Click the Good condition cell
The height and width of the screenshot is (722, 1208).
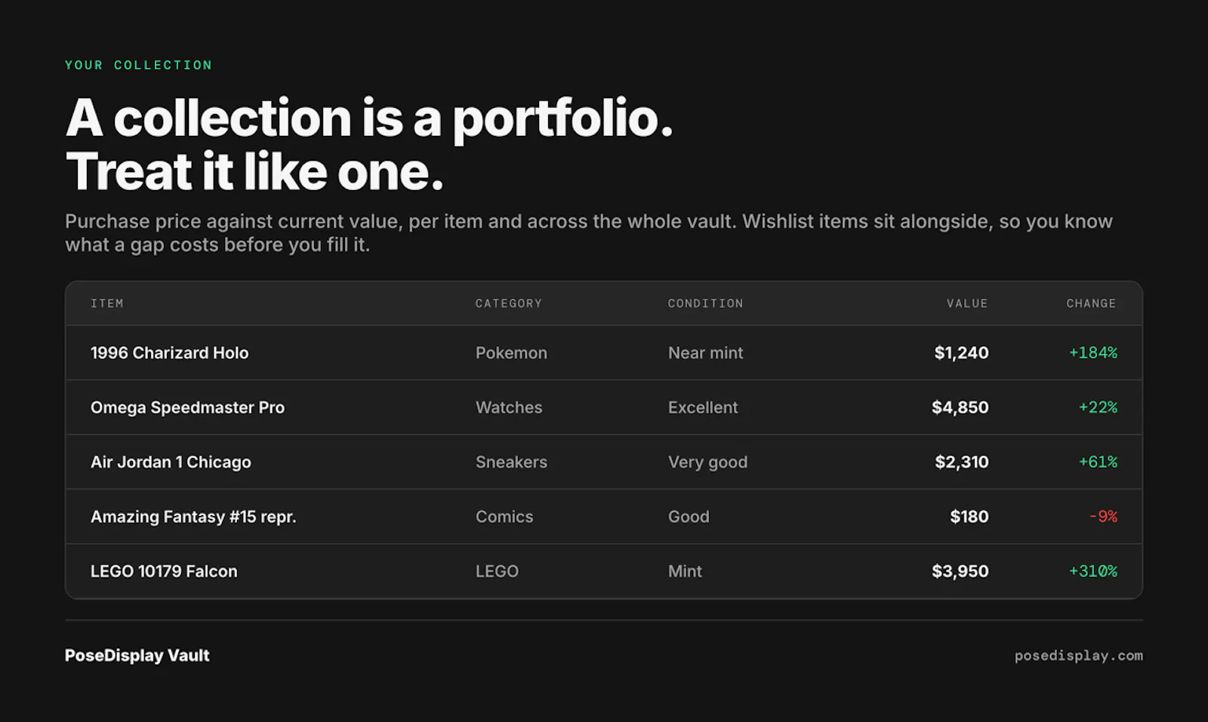pyautogui.click(x=689, y=517)
